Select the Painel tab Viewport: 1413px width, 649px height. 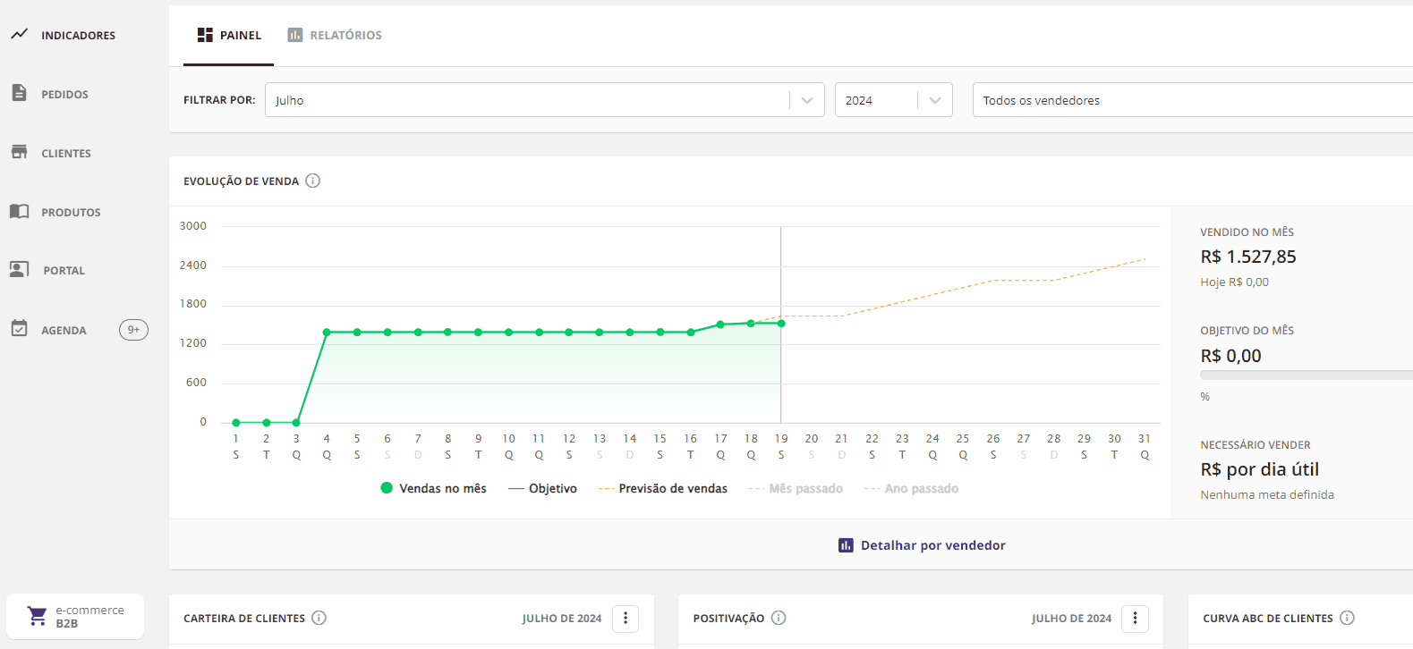coord(229,36)
